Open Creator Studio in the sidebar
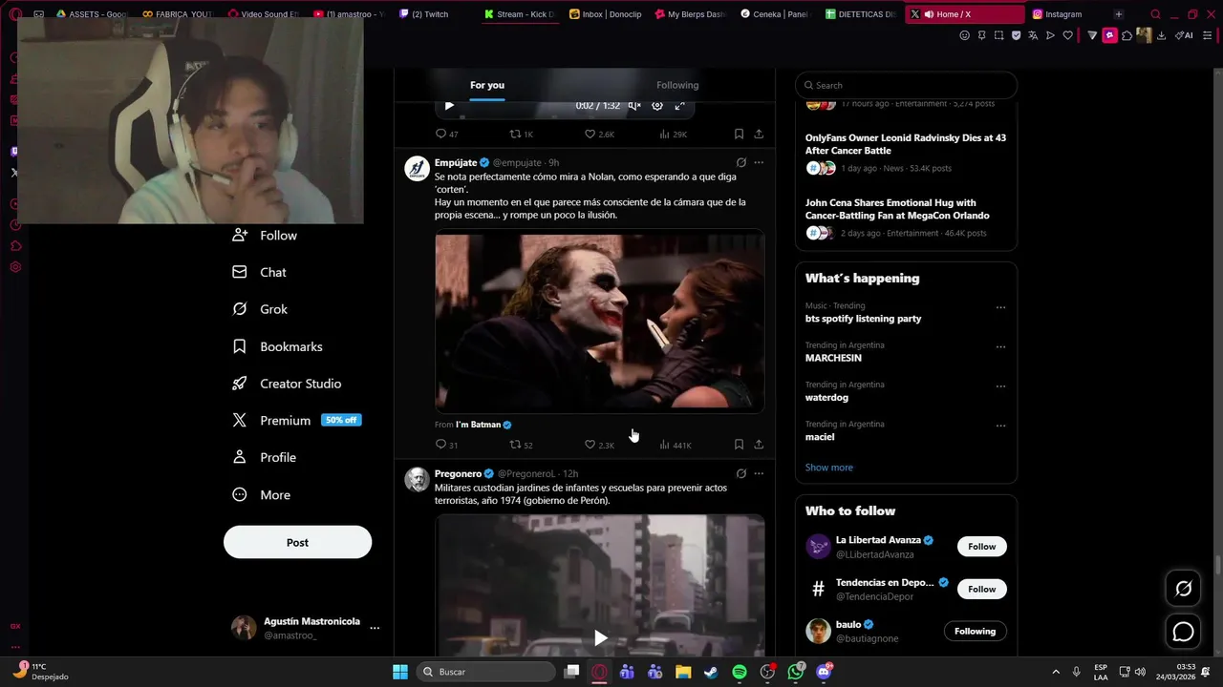The width and height of the screenshot is (1223, 687). tap(287, 384)
